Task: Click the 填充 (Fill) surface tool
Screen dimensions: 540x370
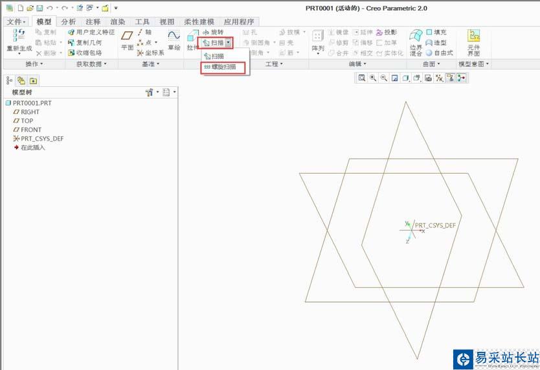Action: tap(436, 32)
